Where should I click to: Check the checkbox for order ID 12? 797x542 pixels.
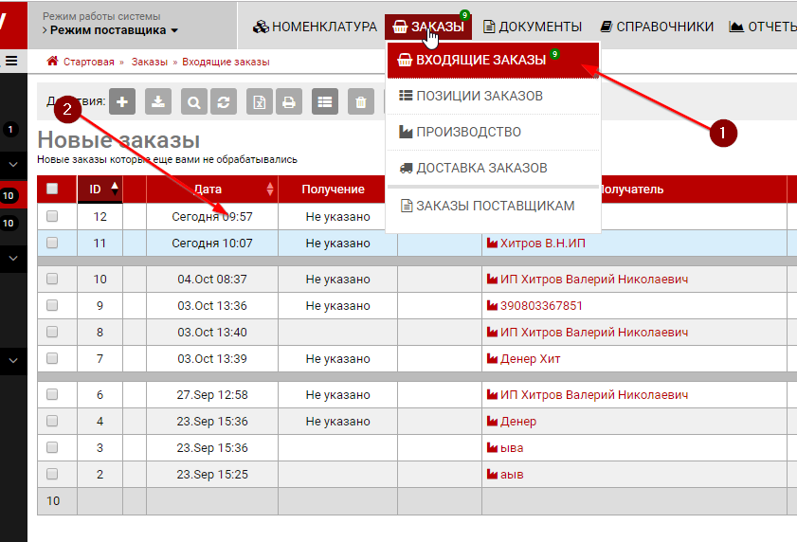coord(52,216)
